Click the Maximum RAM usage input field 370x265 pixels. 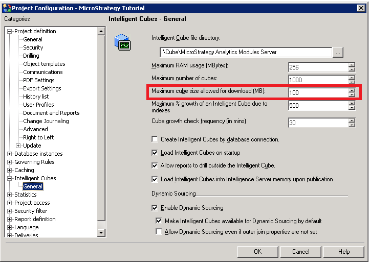318,67
